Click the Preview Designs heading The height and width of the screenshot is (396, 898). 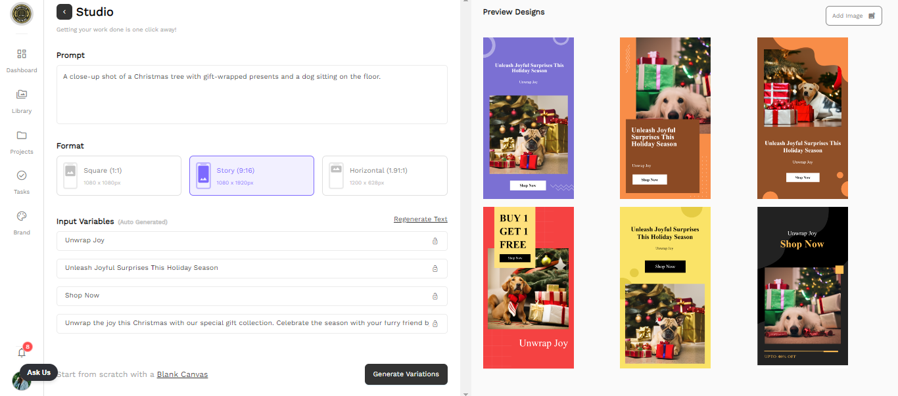pos(513,12)
